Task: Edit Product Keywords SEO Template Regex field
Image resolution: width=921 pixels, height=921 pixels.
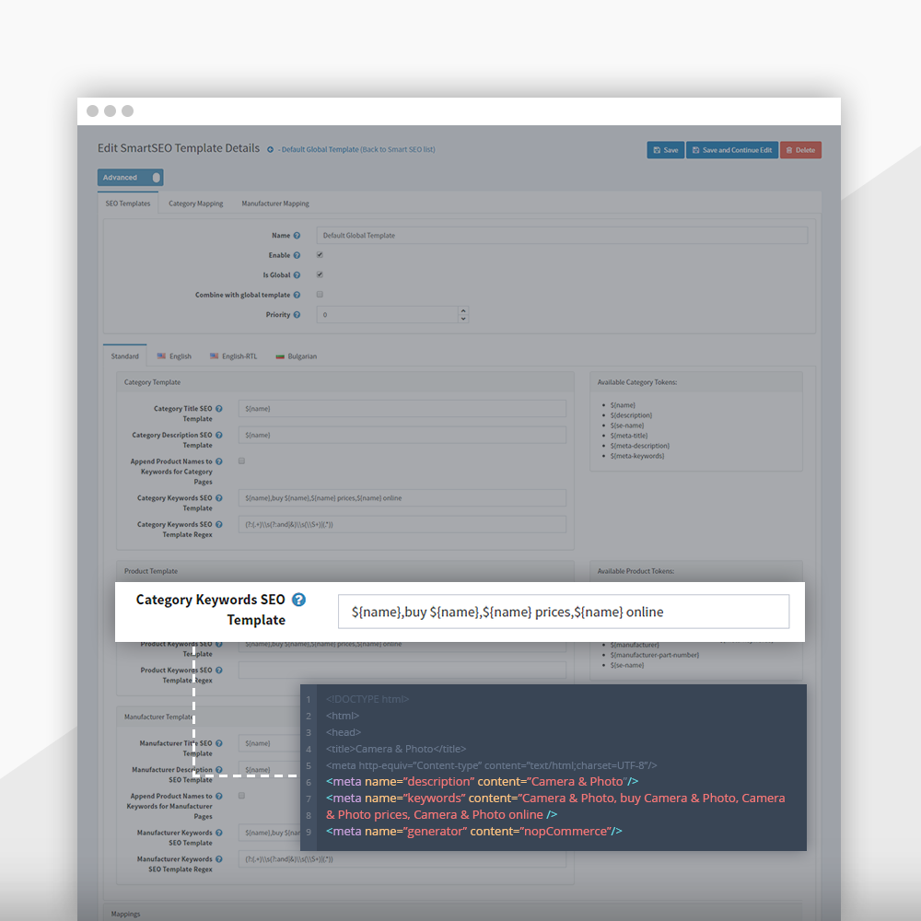Action: click(x=402, y=670)
